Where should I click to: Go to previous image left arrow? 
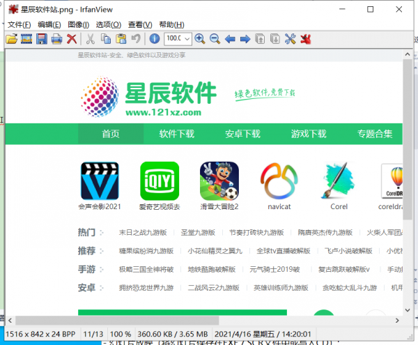pyautogui.click(x=230, y=39)
